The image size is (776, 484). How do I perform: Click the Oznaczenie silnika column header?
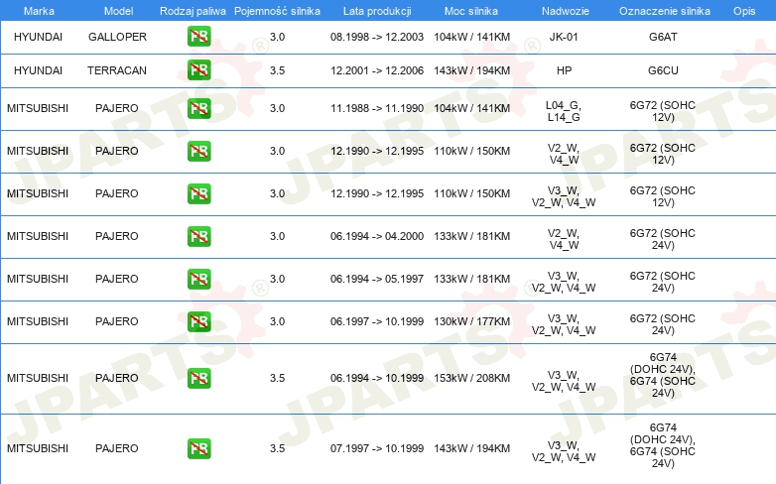pos(665,11)
